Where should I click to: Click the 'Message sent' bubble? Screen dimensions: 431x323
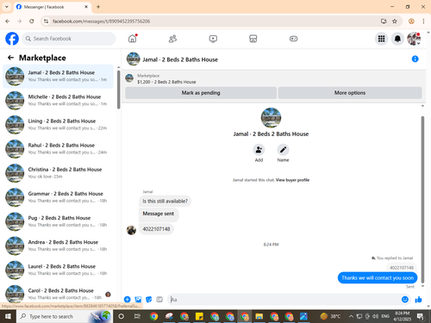(x=159, y=214)
